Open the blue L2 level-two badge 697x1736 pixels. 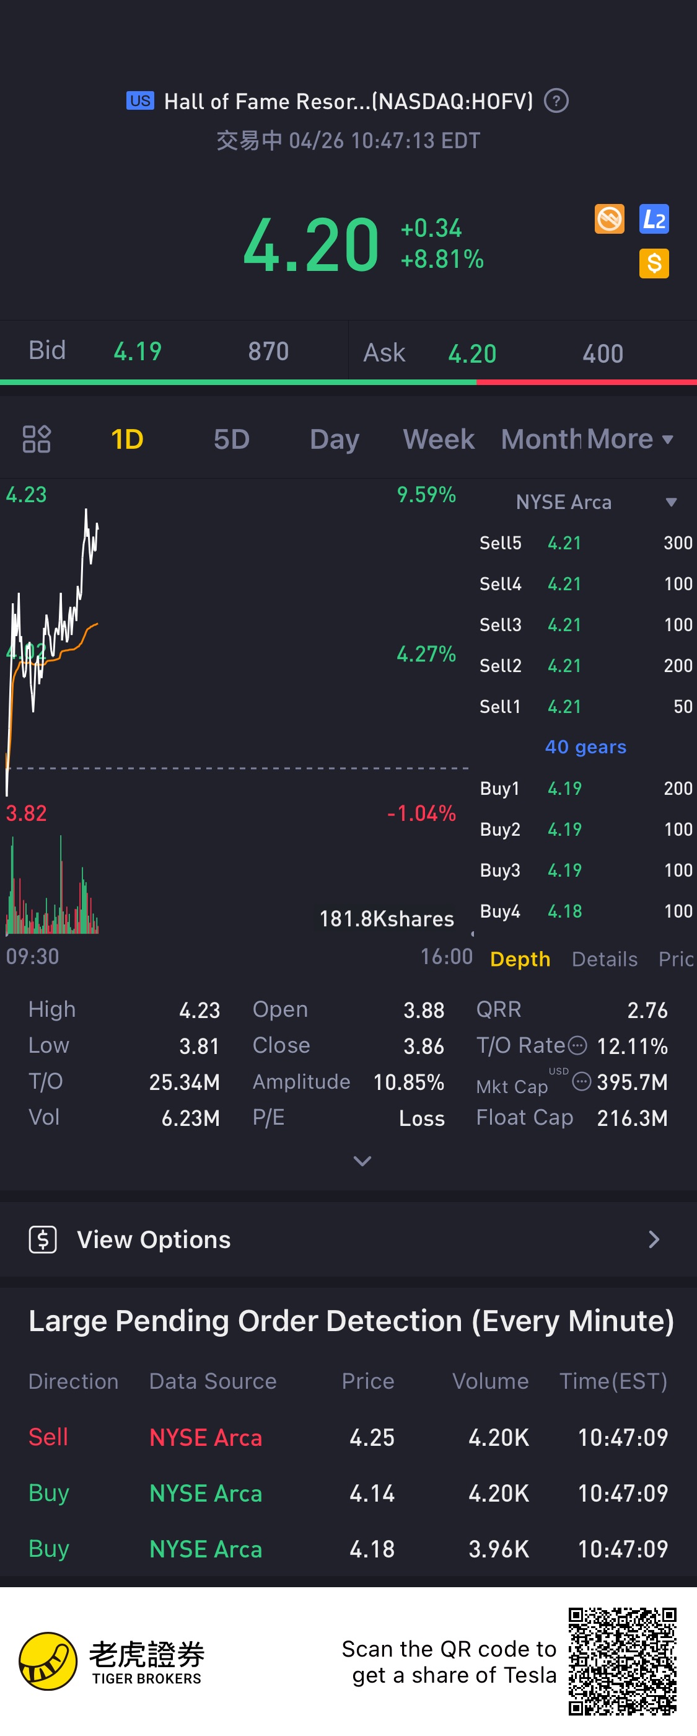pyautogui.click(x=653, y=219)
